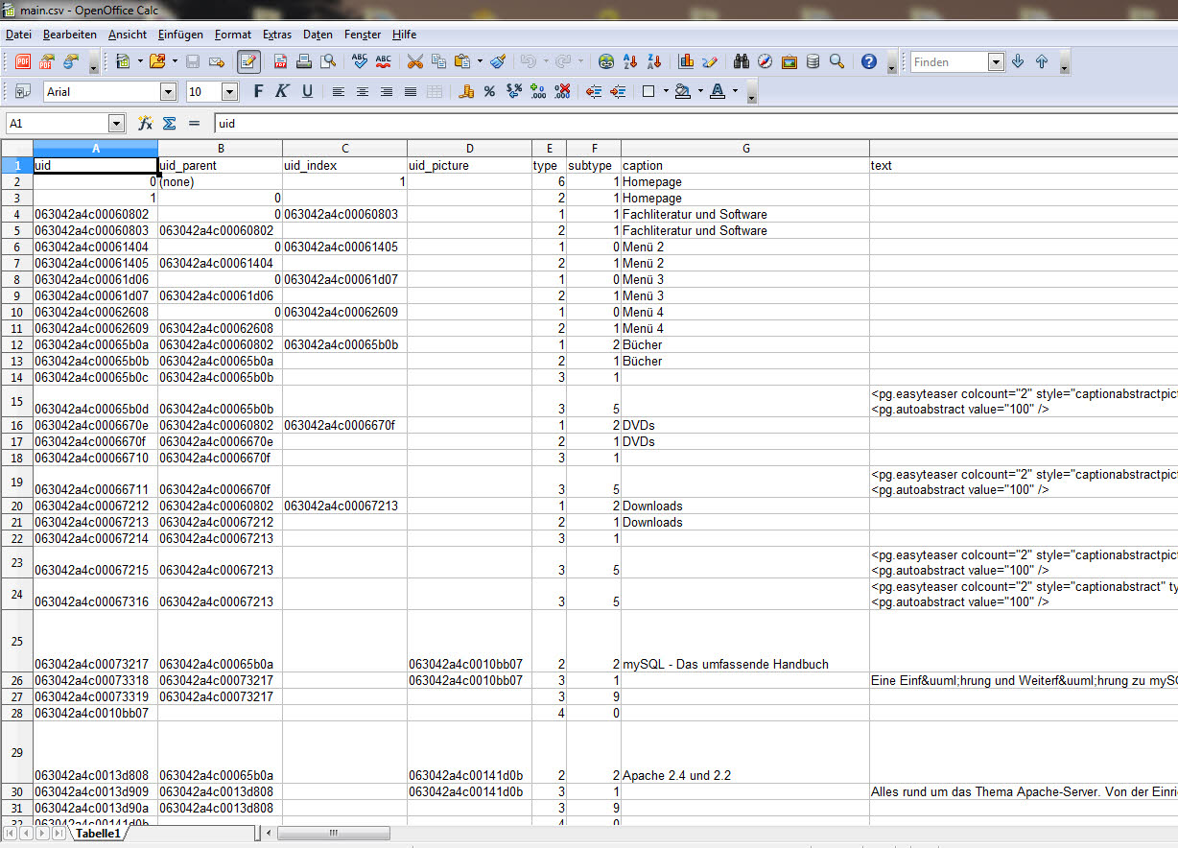
Task: Click the formula input line
Action: tap(695, 124)
